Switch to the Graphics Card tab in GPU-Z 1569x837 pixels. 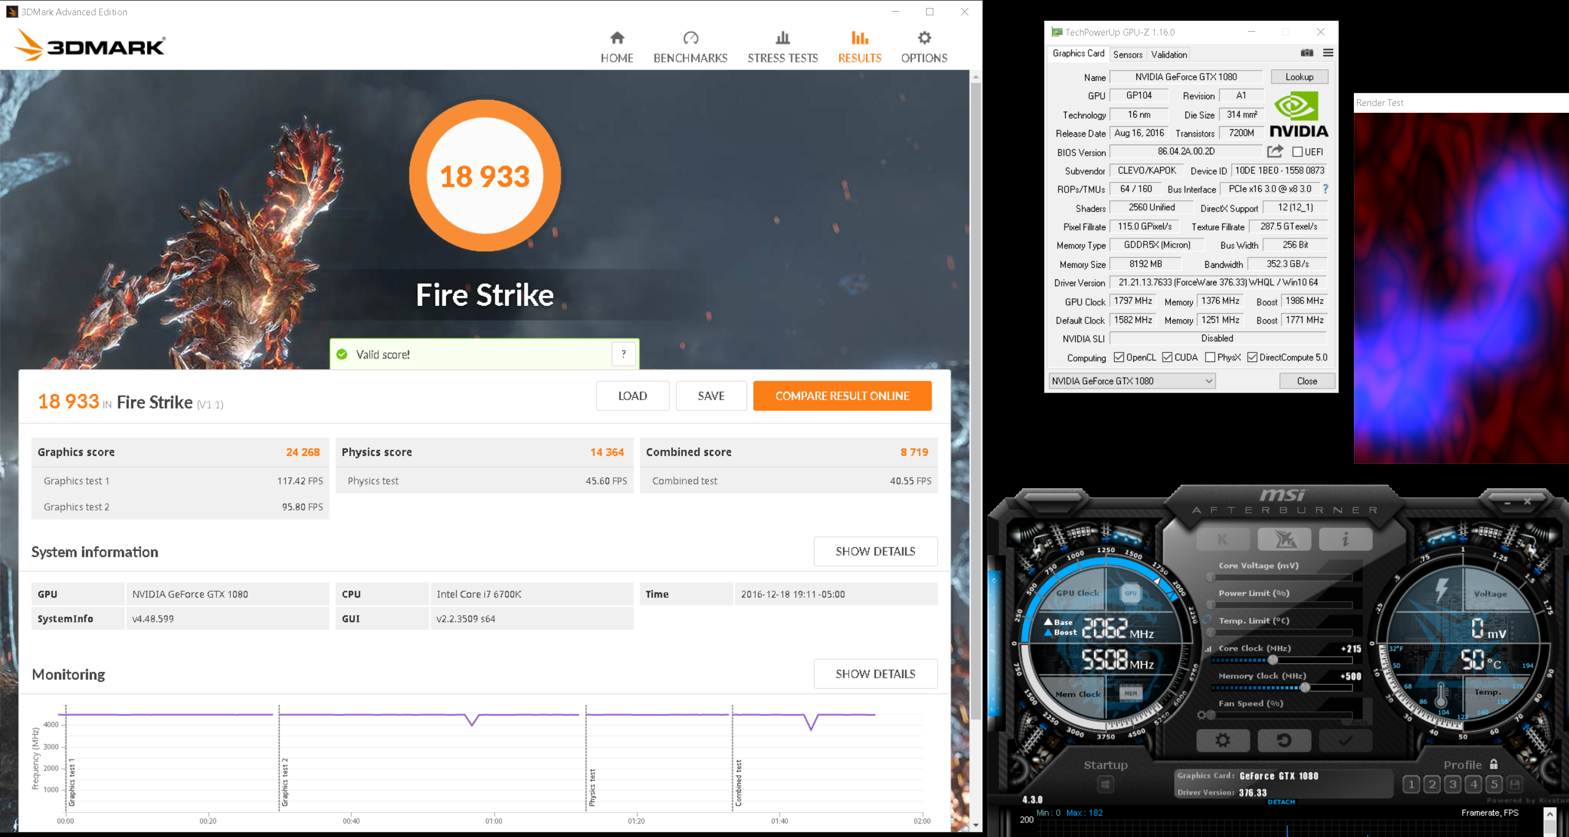coord(1078,53)
